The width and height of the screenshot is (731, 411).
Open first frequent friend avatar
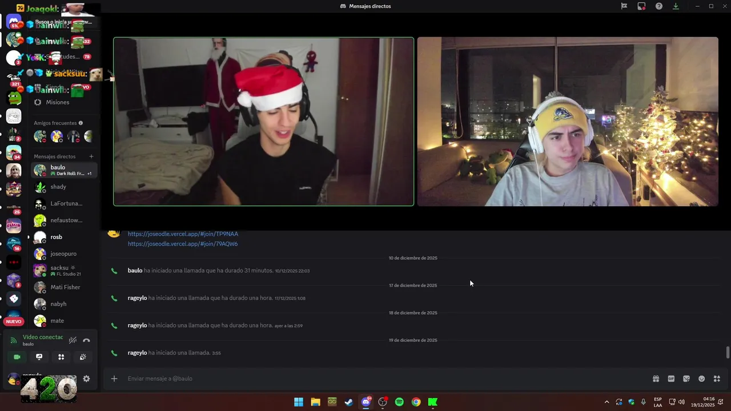(39, 136)
